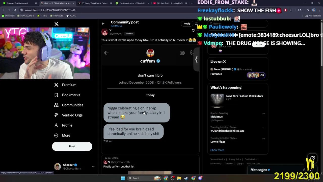
Task: Switch to the Kate Bush YouTube tab
Action: (170, 3)
